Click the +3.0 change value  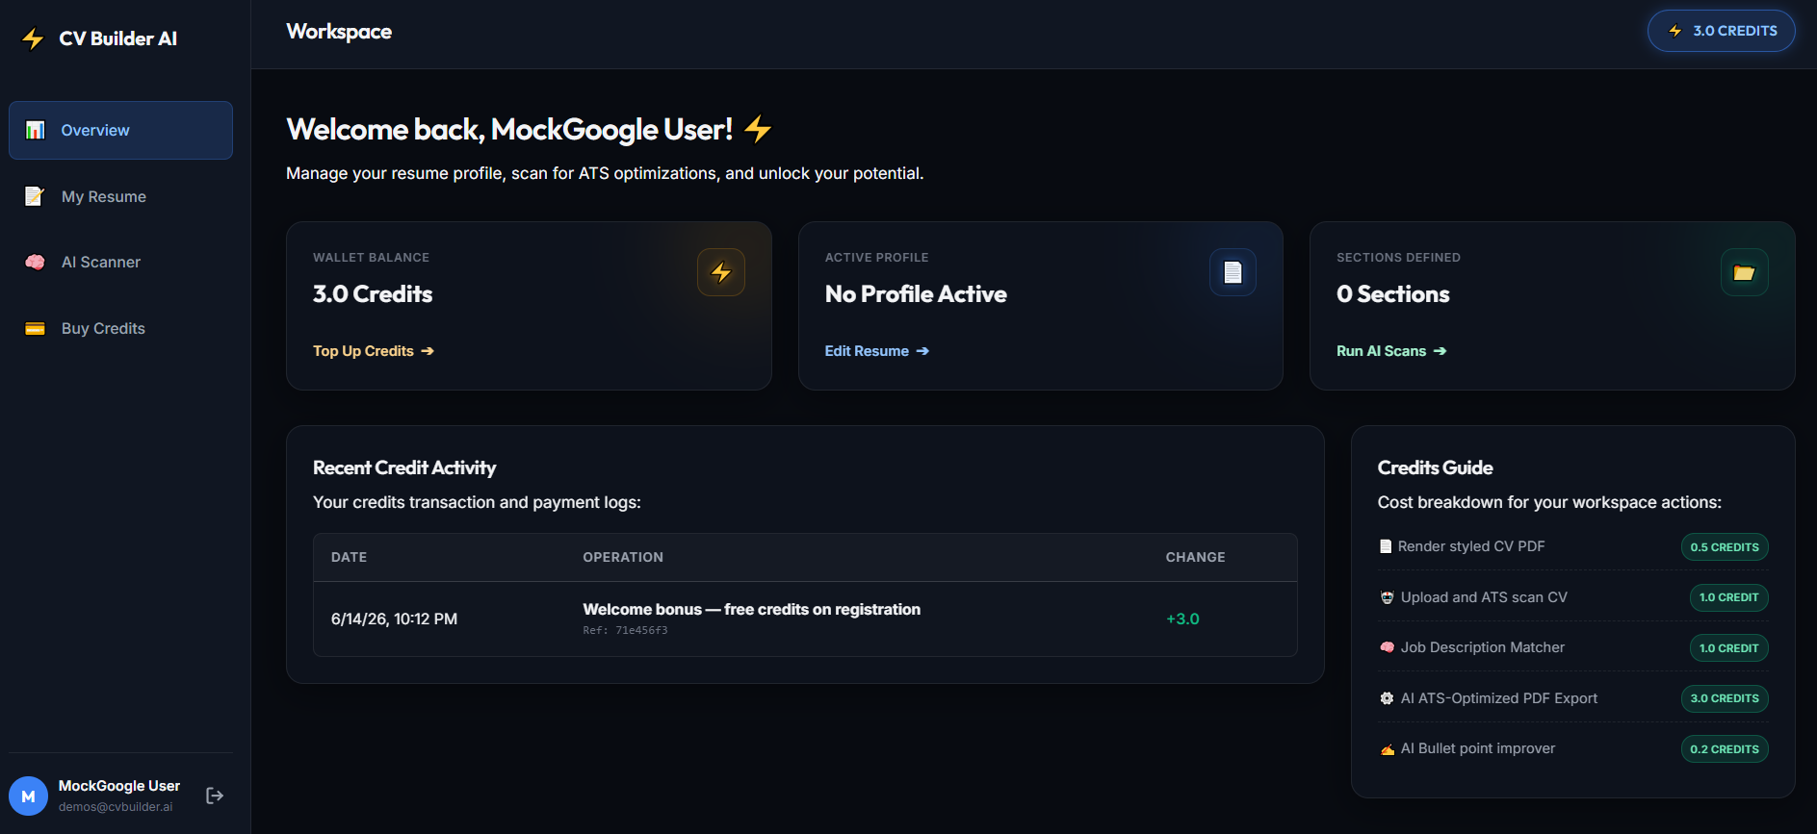(x=1182, y=619)
